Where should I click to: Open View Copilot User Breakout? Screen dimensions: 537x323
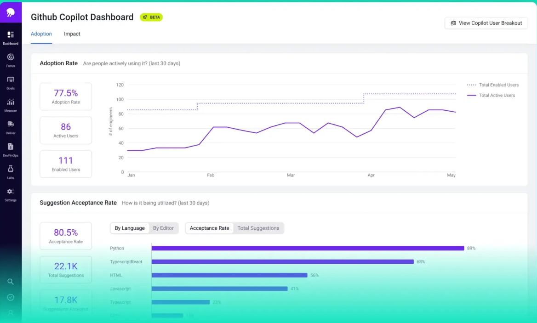(x=486, y=23)
